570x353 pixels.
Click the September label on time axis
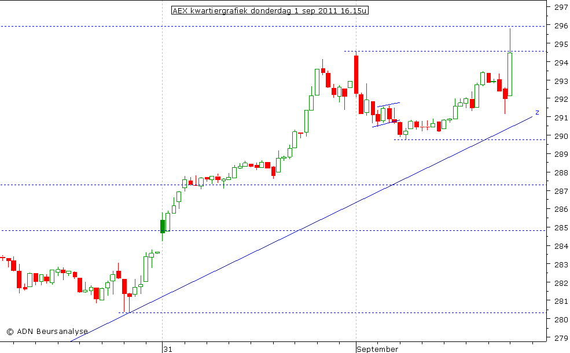[377, 349]
